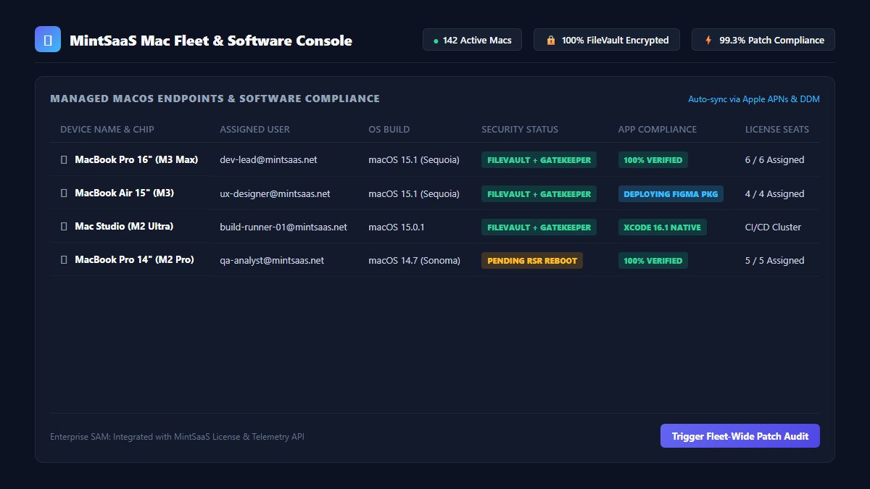The width and height of the screenshot is (870, 489).
Task: Click FileVault + Gatekeeper badge in MacBook Air row
Action: (x=539, y=193)
